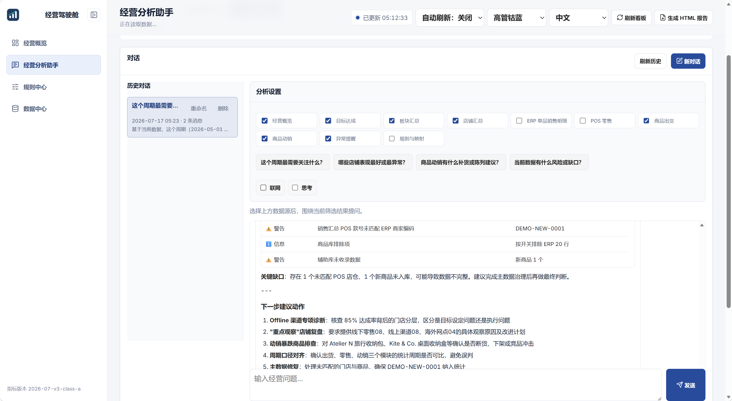Open the 高管钴蓝 theme dropdown

[x=517, y=18]
